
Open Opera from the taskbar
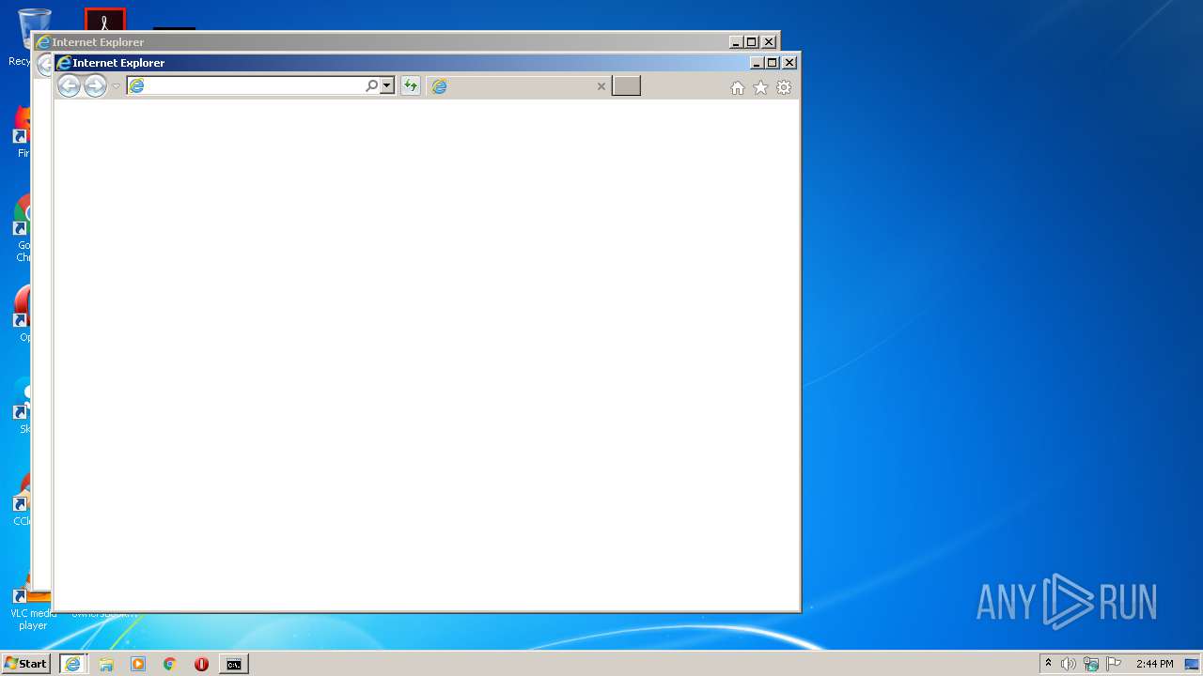point(201,664)
